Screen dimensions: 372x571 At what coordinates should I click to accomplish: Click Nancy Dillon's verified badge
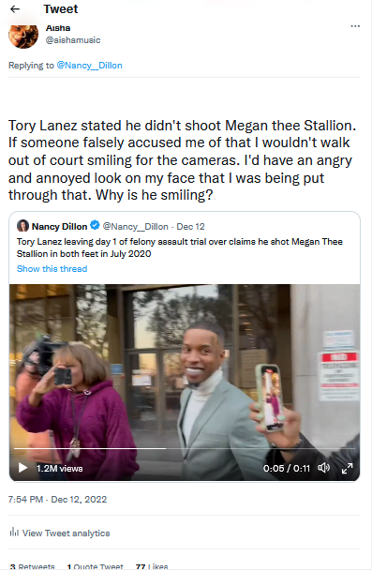pyautogui.click(x=95, y=225)
